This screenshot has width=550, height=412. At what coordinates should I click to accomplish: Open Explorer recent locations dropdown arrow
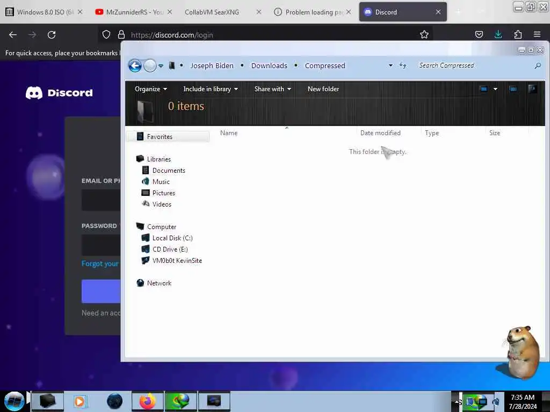point(161,66)
